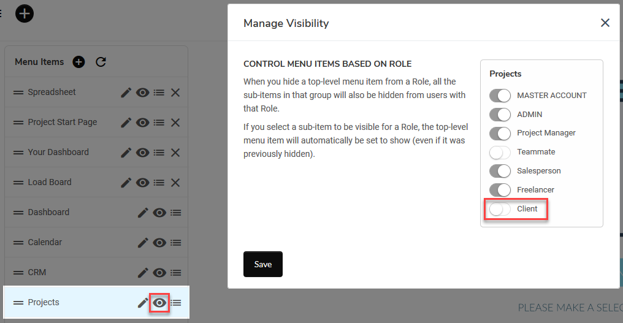Open visibility settings for Project Start Page

(x=143, y=123)
